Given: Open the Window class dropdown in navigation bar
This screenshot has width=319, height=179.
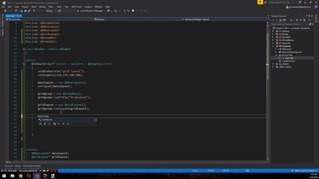Looking at the screenshot, I should [138, 19].
